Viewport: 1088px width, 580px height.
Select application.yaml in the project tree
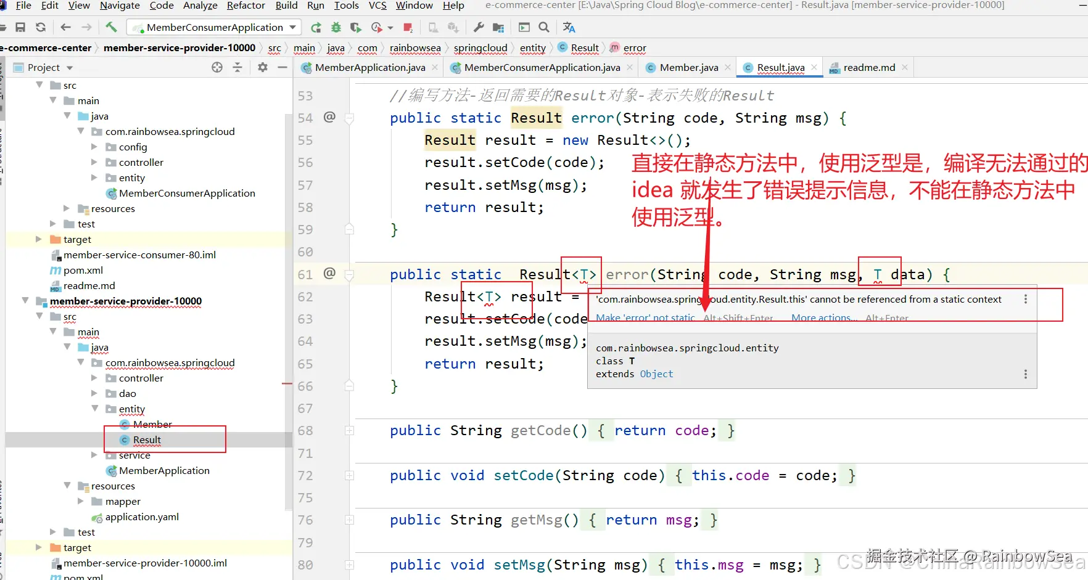point(142,517)
